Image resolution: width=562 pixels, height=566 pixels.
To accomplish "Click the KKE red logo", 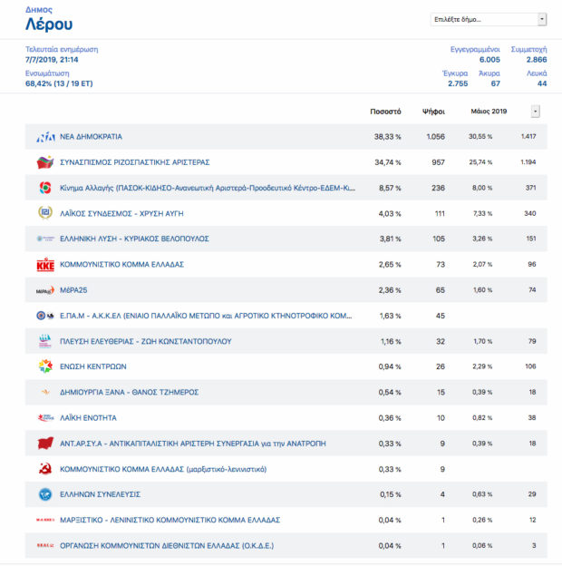I will pos(45,265).
